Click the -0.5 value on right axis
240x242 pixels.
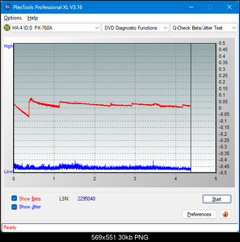pyautogui.click(x=223, y=173)
